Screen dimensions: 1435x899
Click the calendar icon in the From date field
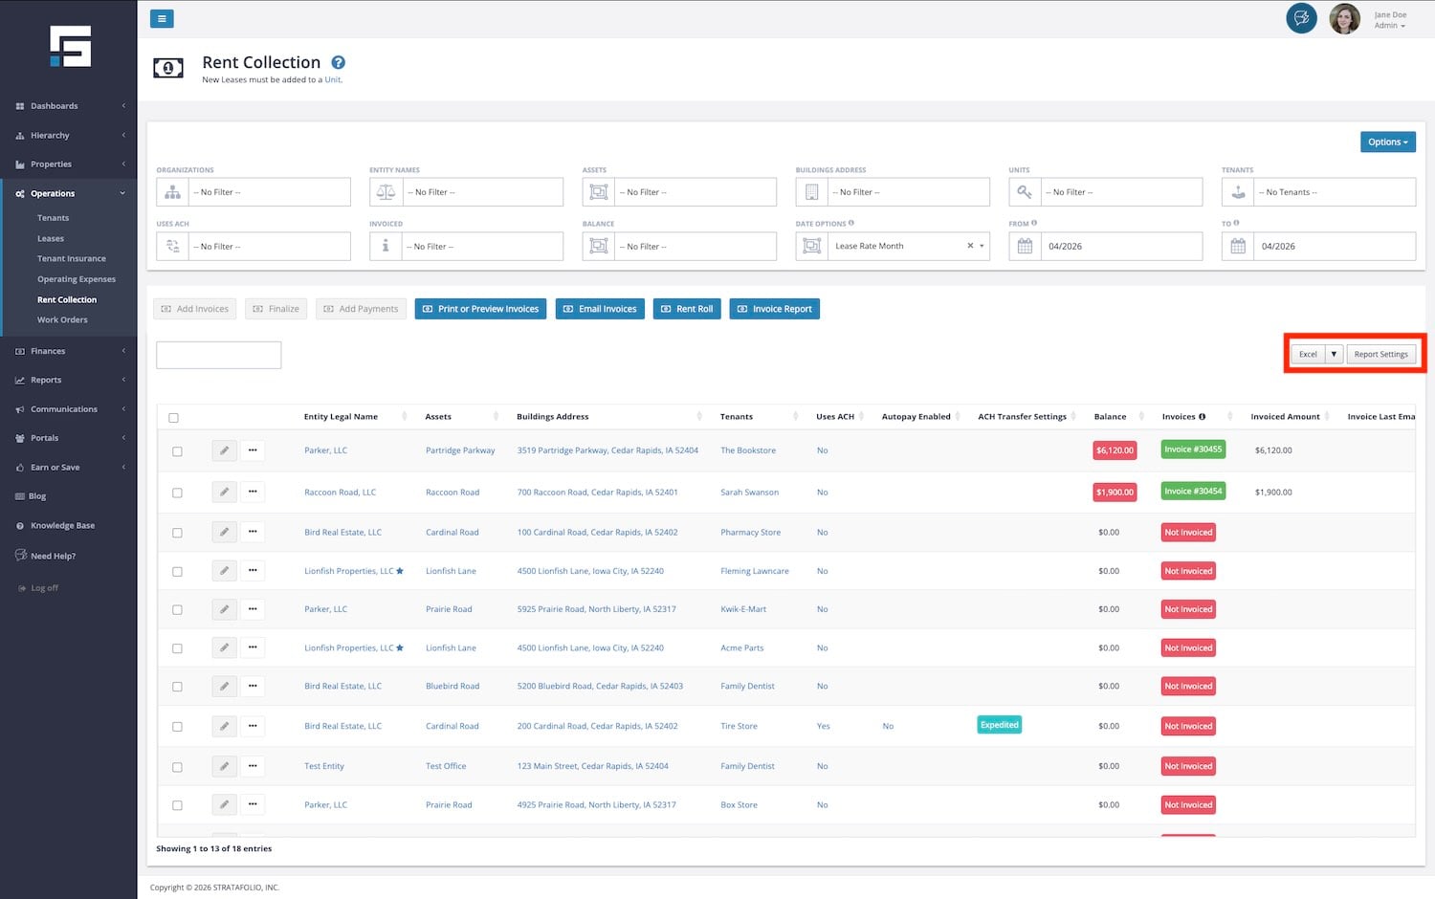coord(1025,246)
